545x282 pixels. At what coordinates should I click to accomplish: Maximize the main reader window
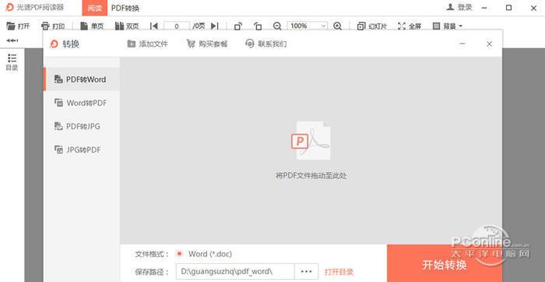(x=509, y=8)
